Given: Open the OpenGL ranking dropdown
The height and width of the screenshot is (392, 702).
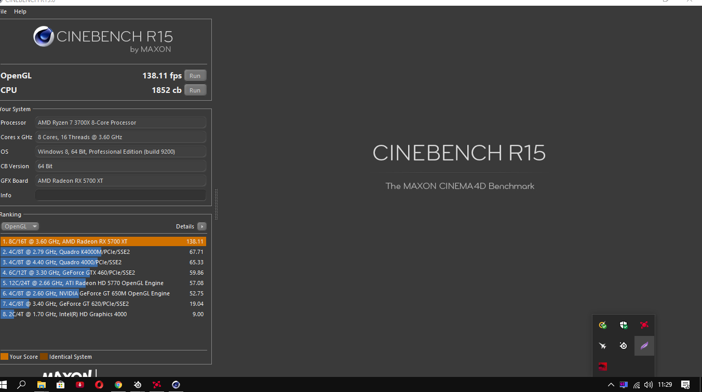Looking at the screenshot, I should click(x=20, y=226).
